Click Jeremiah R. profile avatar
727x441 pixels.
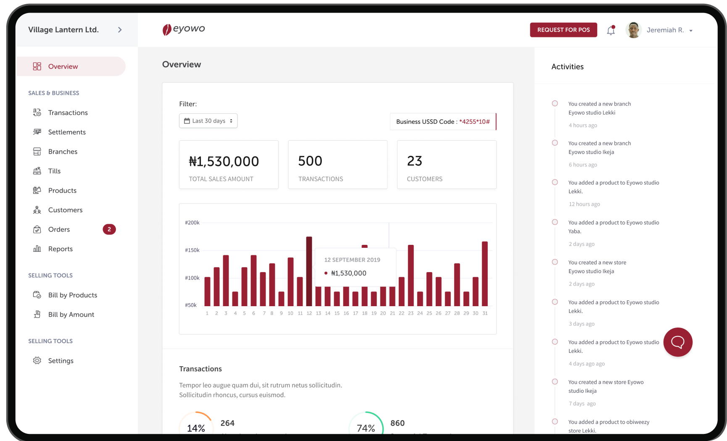pyautogui.click(x=633, y=30)
